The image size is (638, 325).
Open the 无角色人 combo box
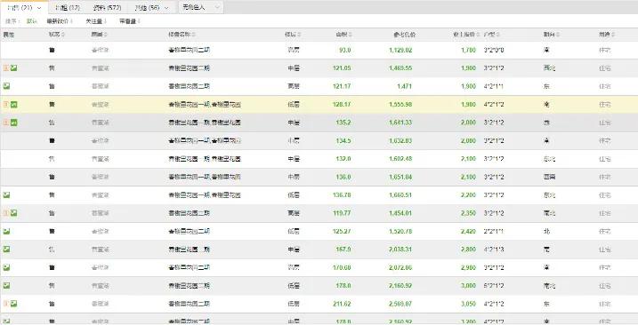(201, 7)
